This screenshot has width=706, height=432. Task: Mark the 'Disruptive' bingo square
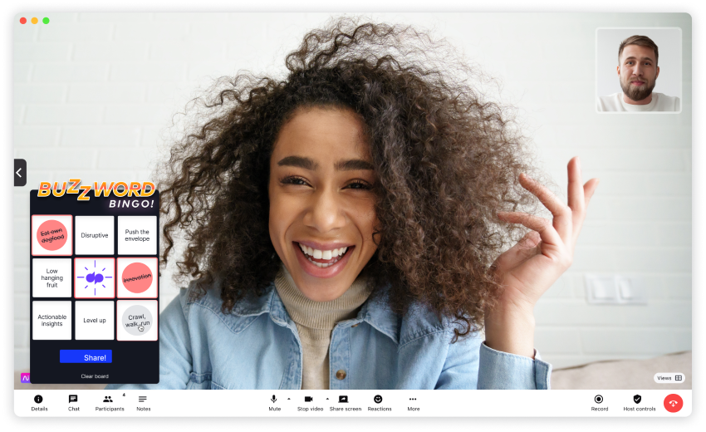point(95,235)
